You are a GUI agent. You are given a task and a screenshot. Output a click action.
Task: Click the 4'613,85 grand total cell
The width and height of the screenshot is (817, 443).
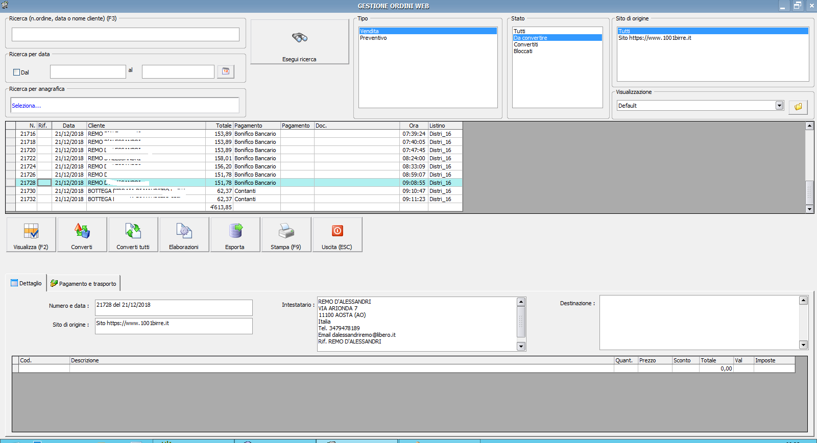(220, 207)
